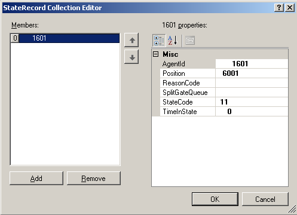Image resolution: width=297 pixels, height=215 pixels.
Task: Click the index 0 box of member 1601
Action: coord(15,38)
